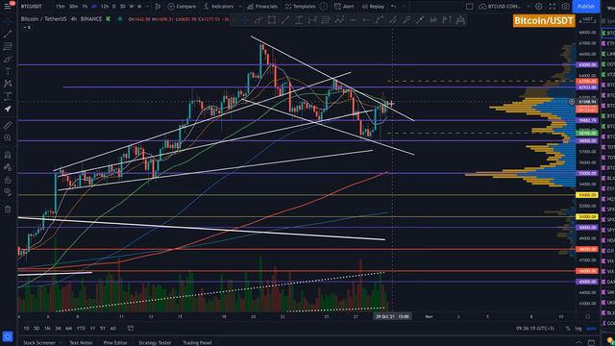Image resolution: width=615 pixels, height=346 pixels.
Task: Open the candlestick chart style selector
Action: point(158,7)
